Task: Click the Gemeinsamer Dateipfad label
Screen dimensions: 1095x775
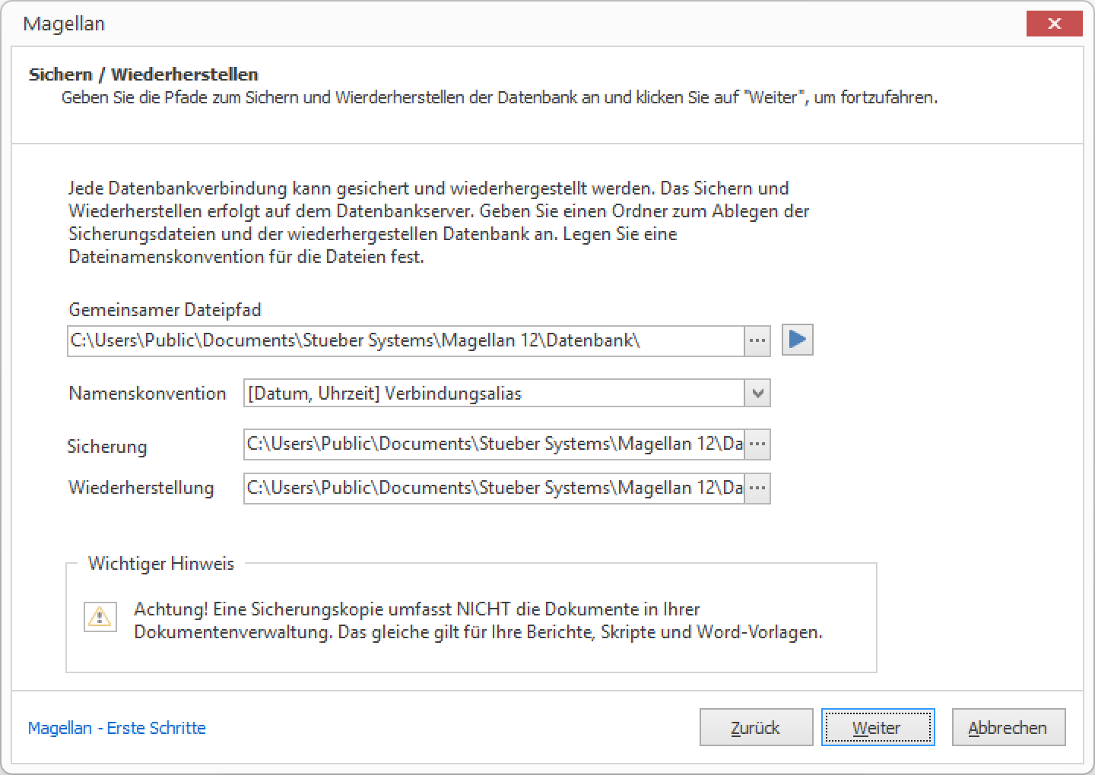Action: click(x=165, y=310)
